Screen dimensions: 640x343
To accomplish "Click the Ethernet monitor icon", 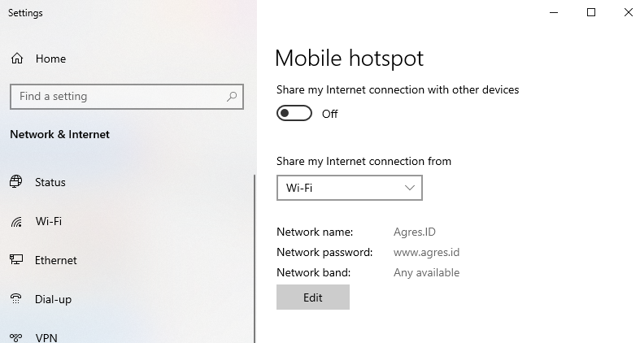I will click(16, 259).
